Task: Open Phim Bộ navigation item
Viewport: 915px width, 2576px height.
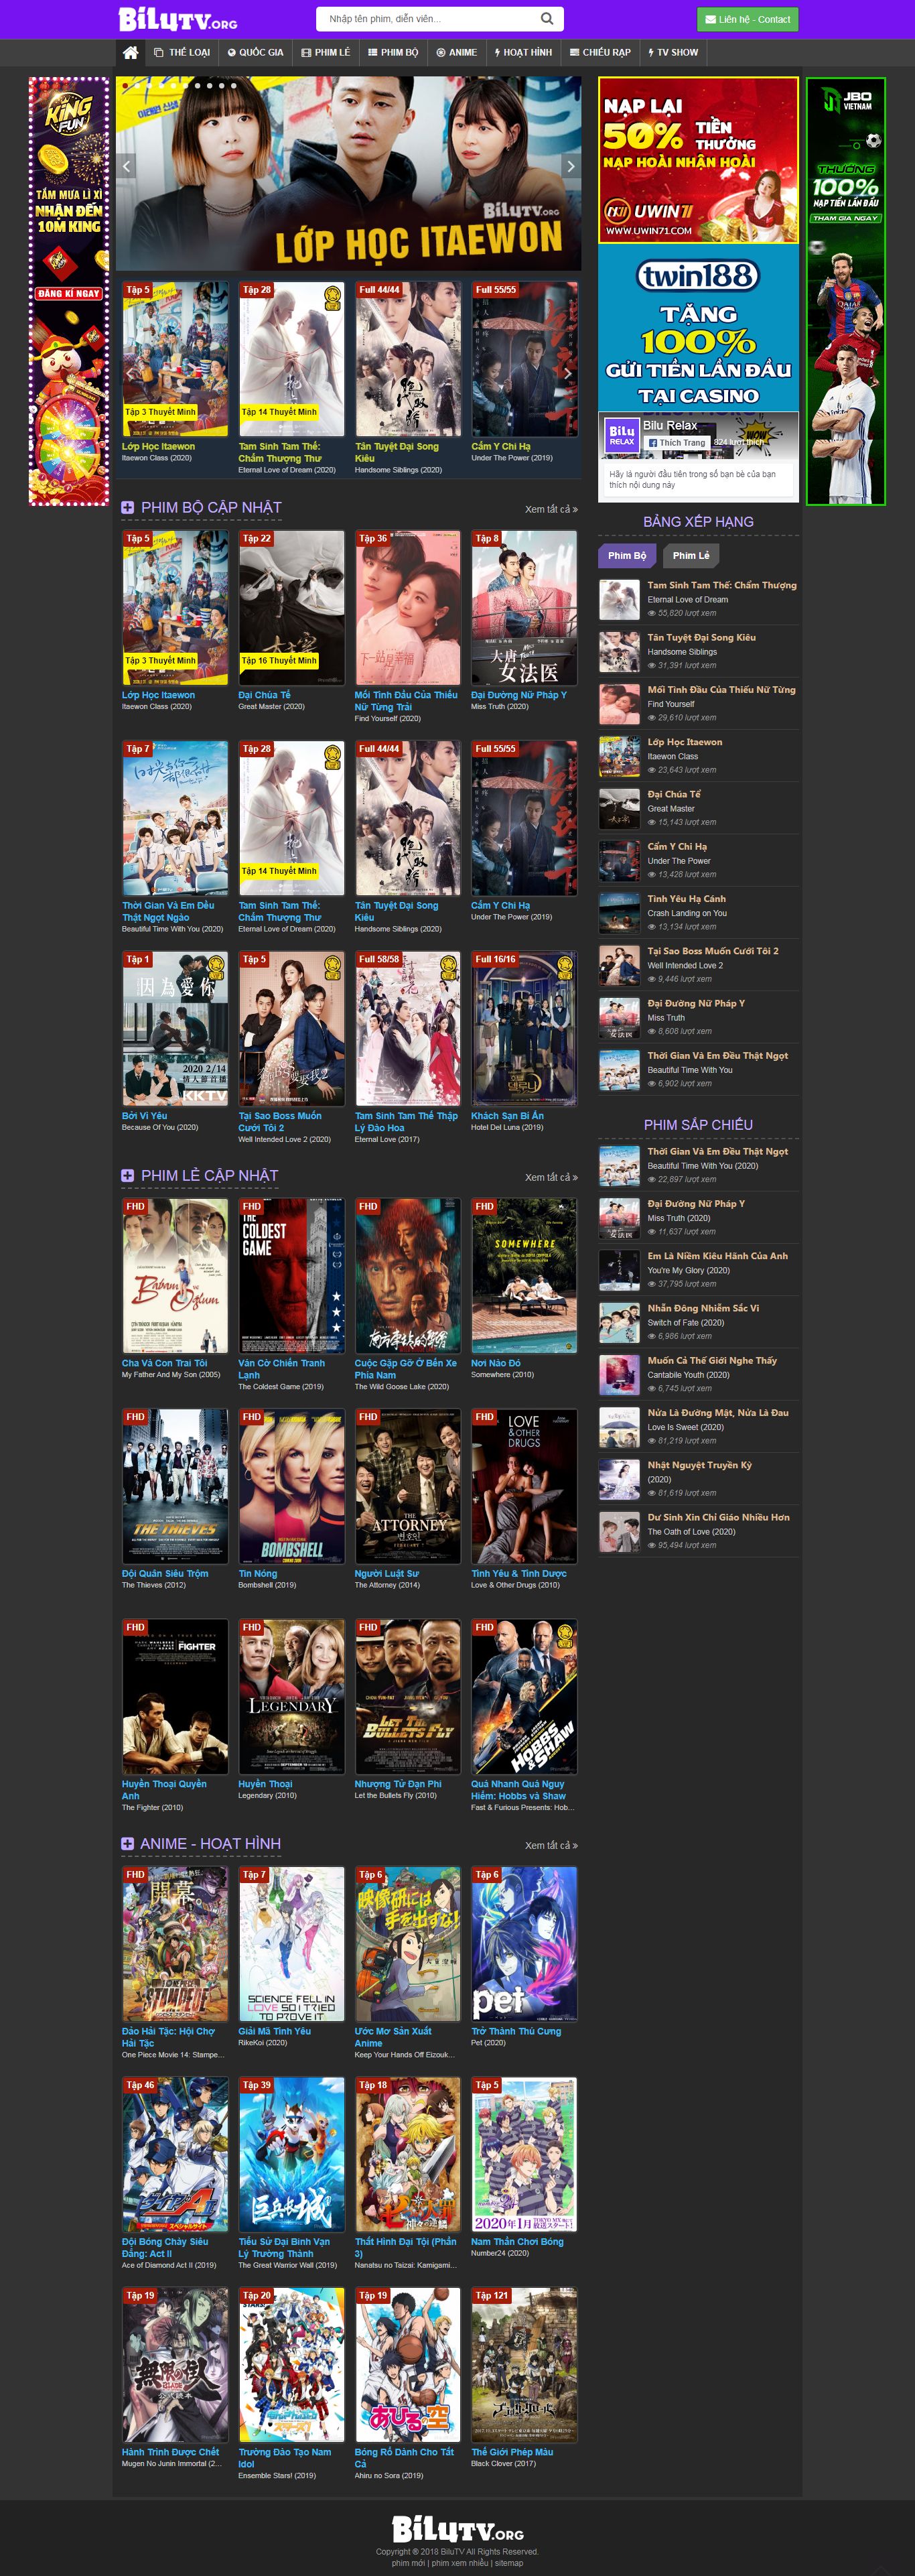Action: (x=393, y=52)
